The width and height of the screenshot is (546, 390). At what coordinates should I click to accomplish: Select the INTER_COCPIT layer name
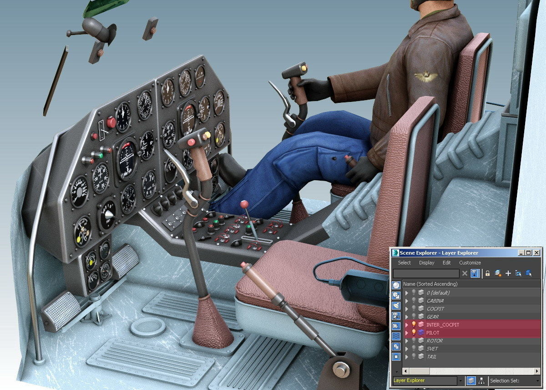point(443,324)
